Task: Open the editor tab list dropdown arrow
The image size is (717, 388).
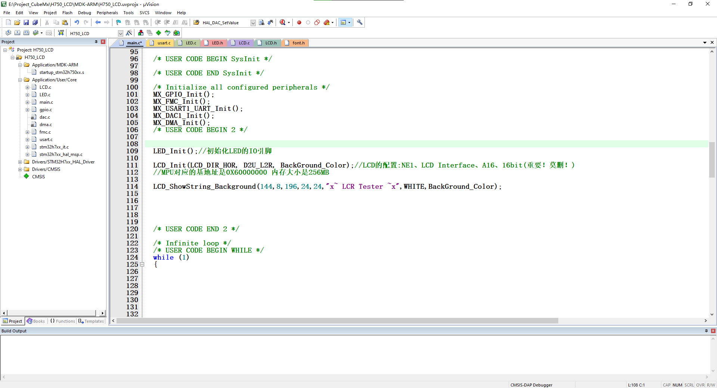Action: coord(705,43)
